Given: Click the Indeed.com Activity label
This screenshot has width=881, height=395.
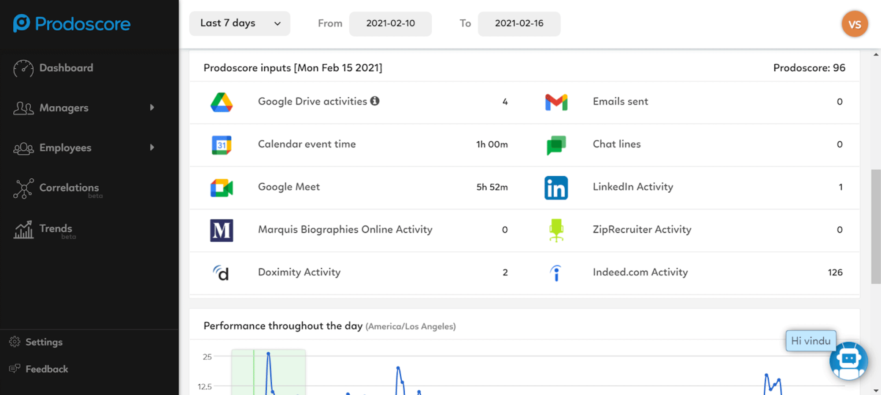Looking at the screenshot, I should point(640,272).
